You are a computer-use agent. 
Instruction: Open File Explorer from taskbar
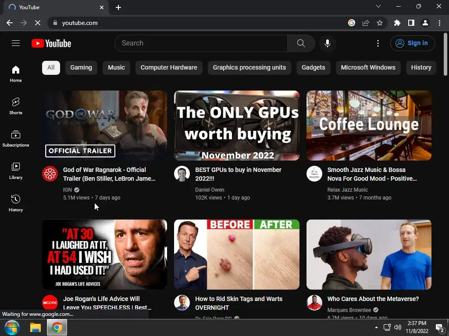coord(36,327)
